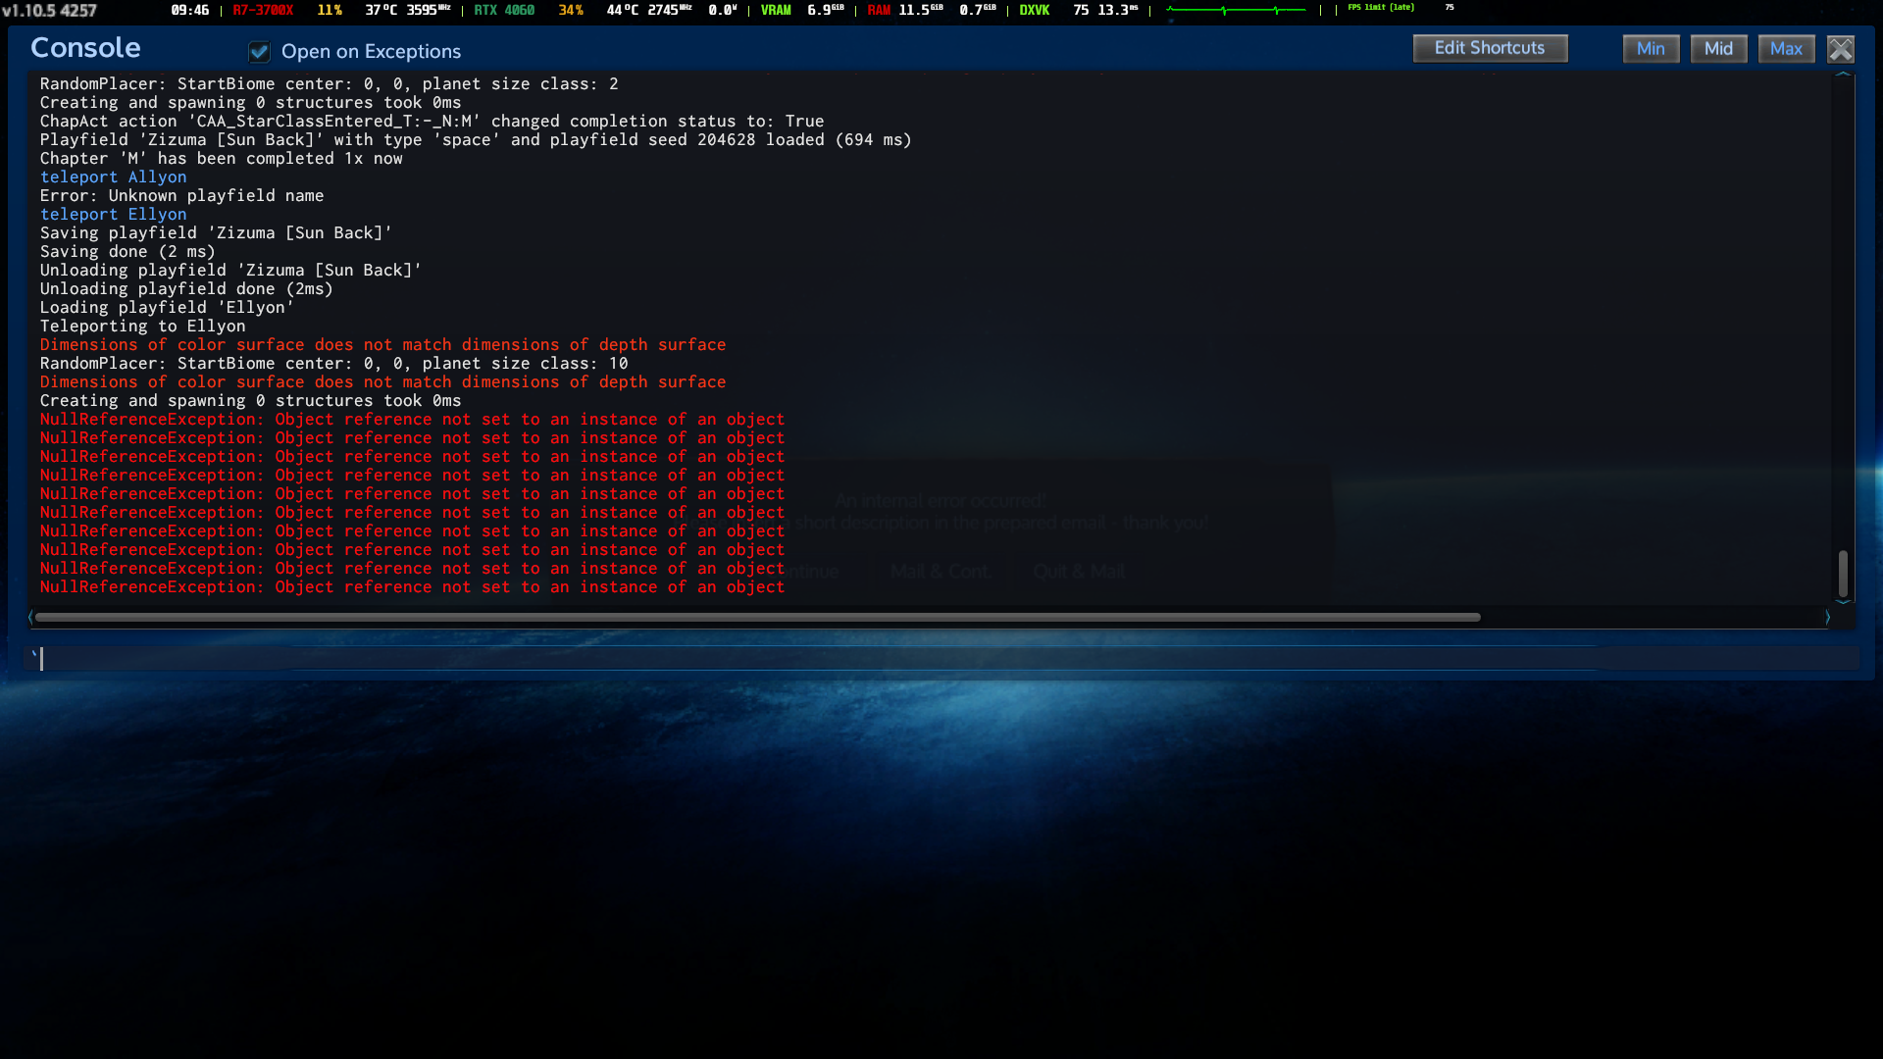Image resolution: width=1883 pixels, height=1059 pixels.
Task: Close the Console with the X icon
Action: point(1841,49)
